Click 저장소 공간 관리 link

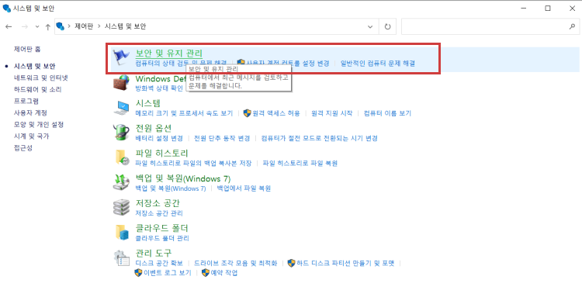click(x=159, y=213)
